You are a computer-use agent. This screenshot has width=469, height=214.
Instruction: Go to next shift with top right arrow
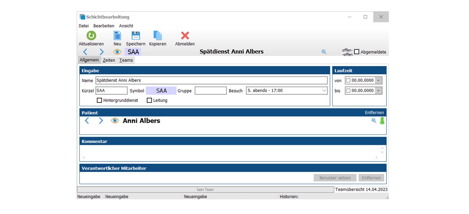coord(102,52)
